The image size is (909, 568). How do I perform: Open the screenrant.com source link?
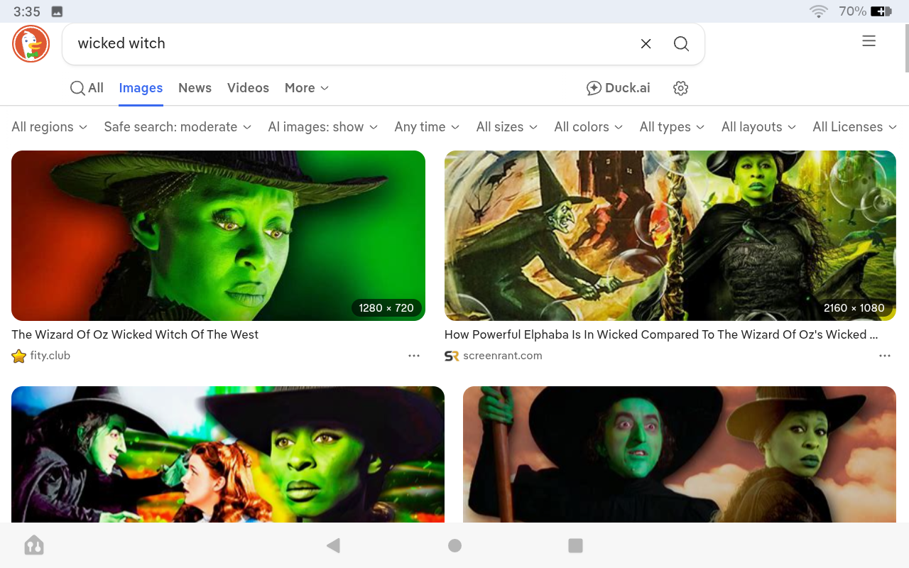click(x=501, y=356)
